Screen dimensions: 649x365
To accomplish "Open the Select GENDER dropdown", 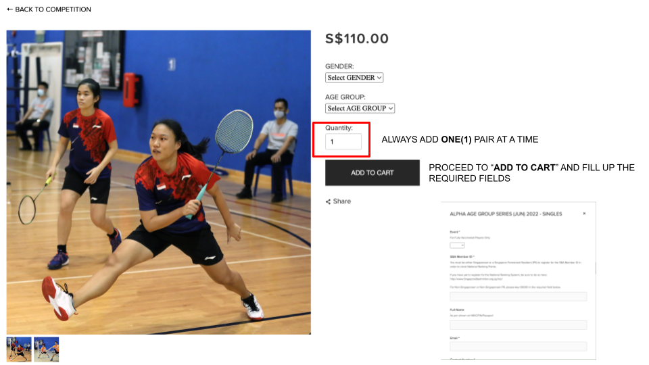I will (354, 77).
